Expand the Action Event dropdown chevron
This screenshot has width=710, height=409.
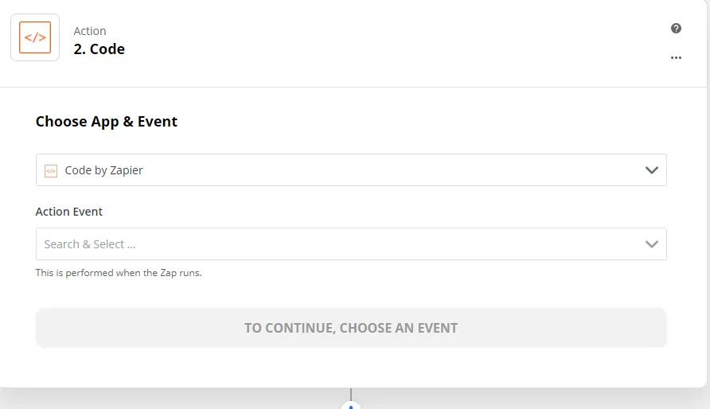[x=652, y=244]
